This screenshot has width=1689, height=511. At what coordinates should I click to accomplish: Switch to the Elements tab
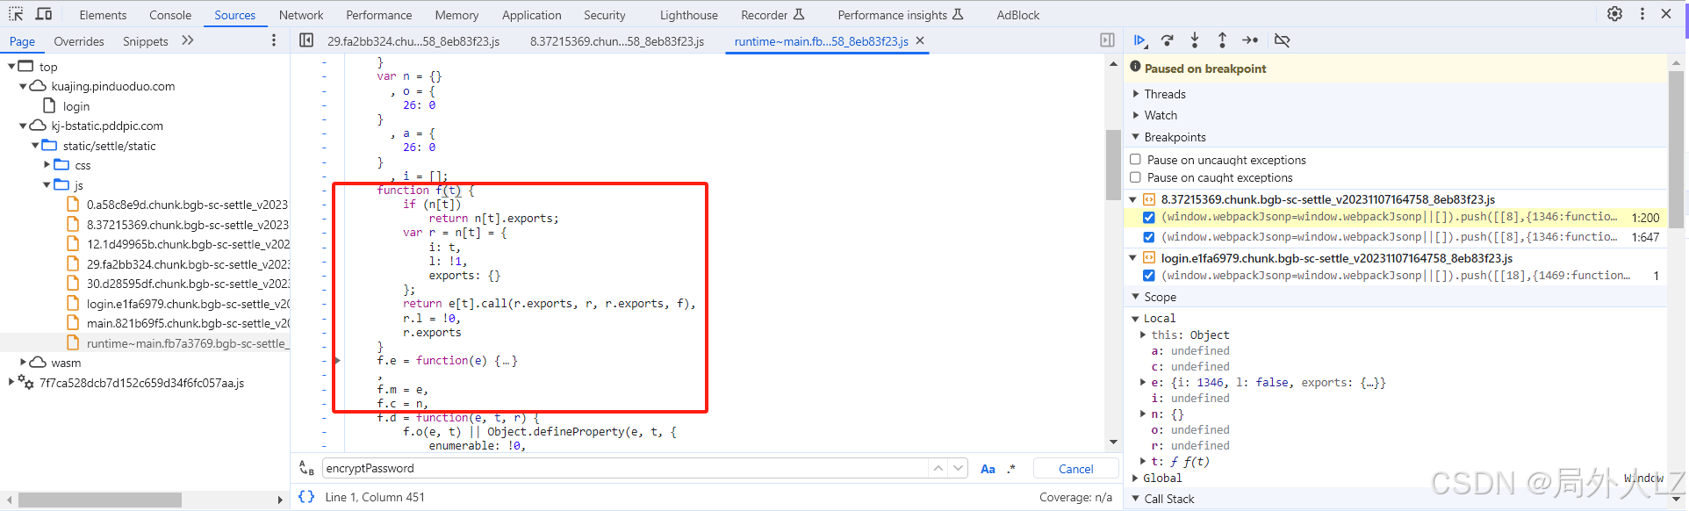(103, 15)
